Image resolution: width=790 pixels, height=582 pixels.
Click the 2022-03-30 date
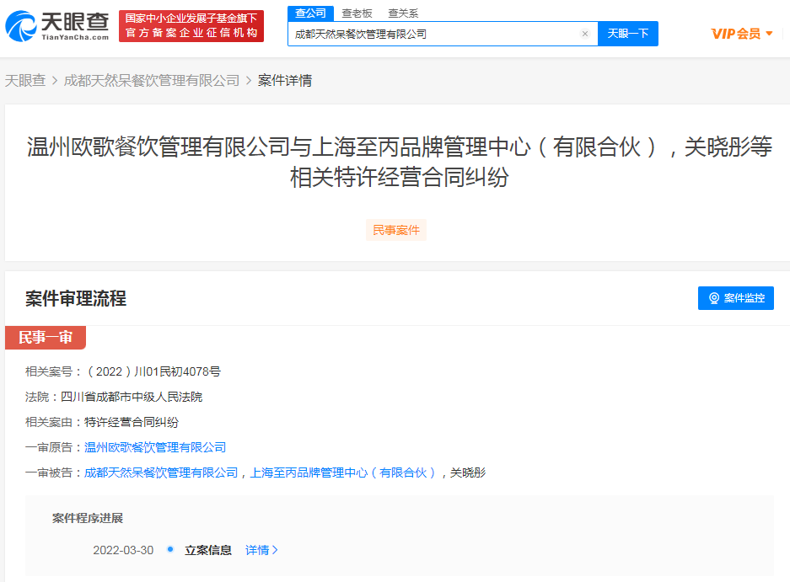tap(123, 550)
